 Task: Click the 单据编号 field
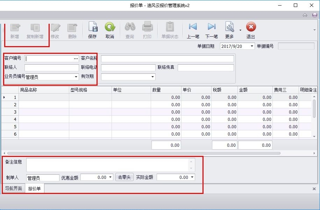(x=296, y=46)
